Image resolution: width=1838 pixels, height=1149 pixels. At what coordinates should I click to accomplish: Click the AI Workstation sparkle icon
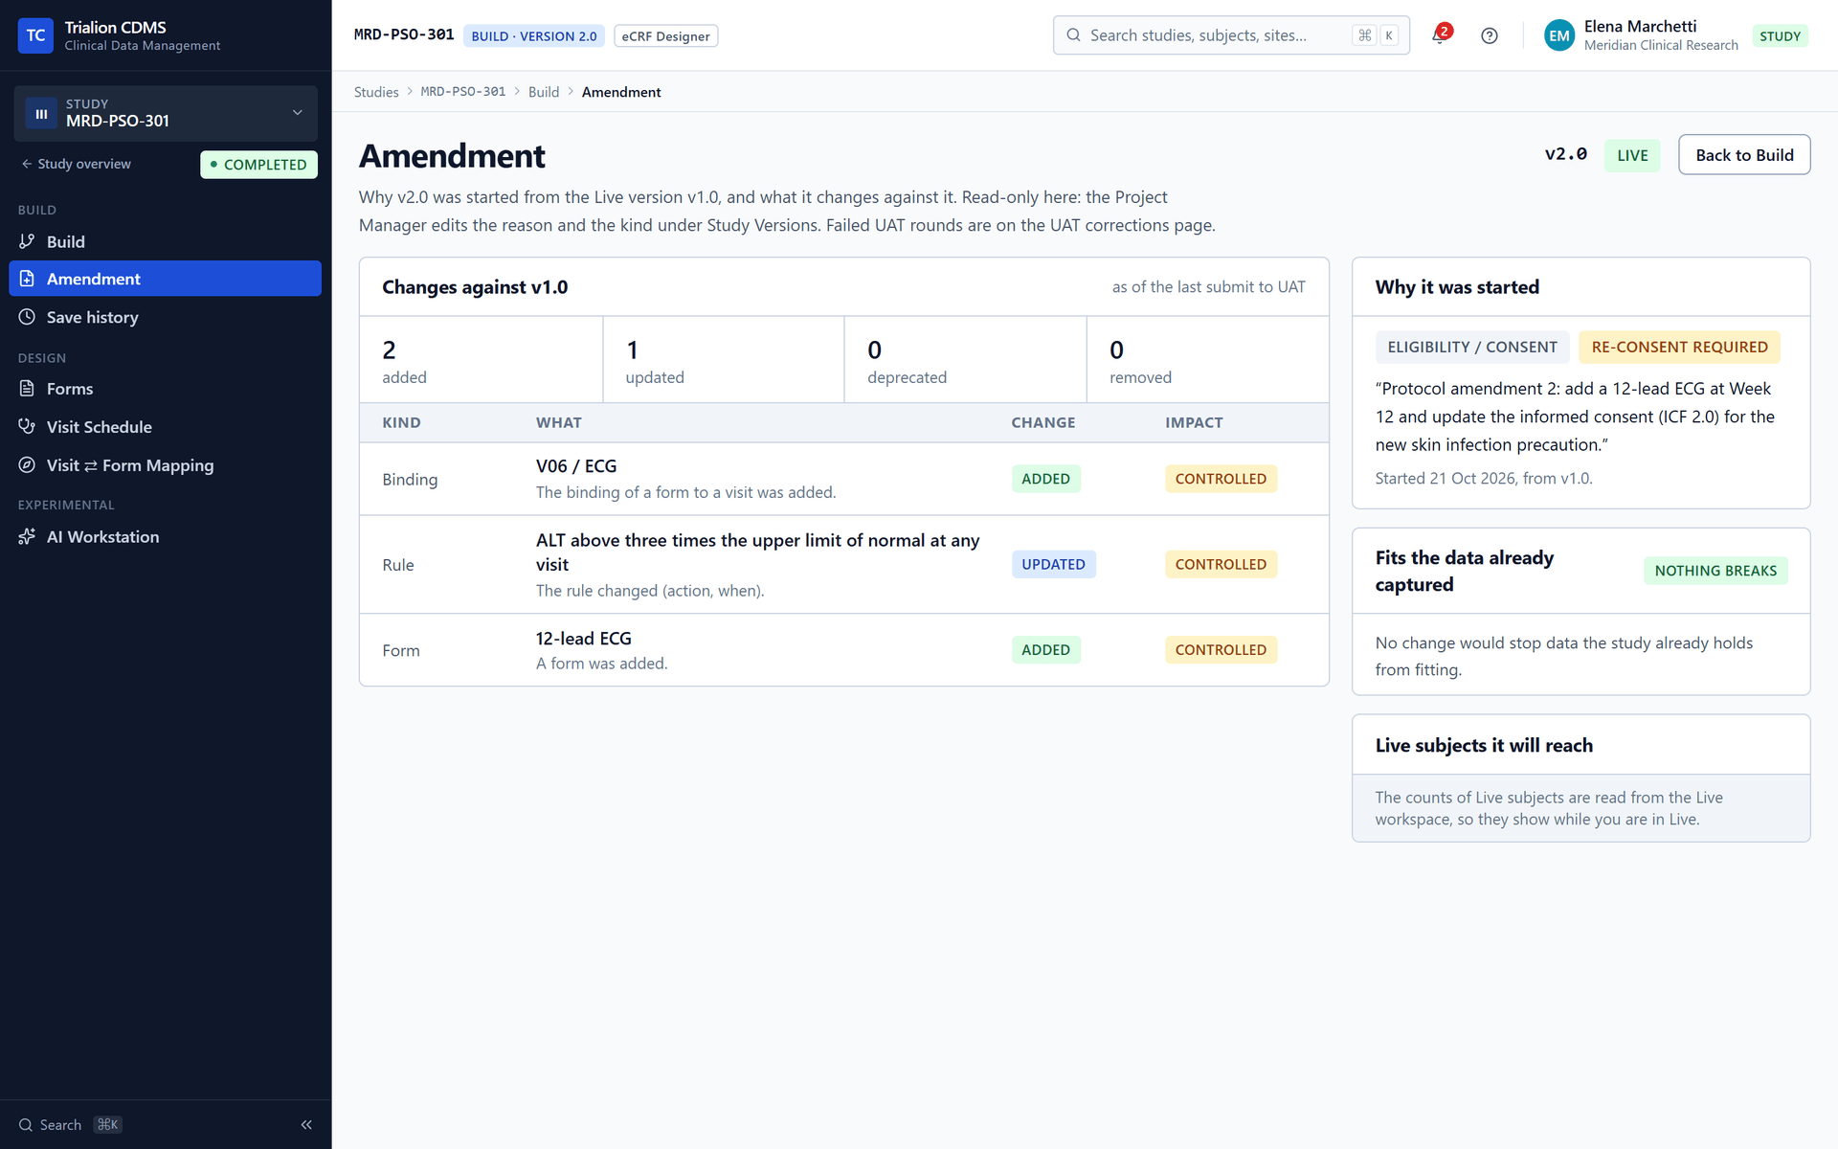(27, 537)
